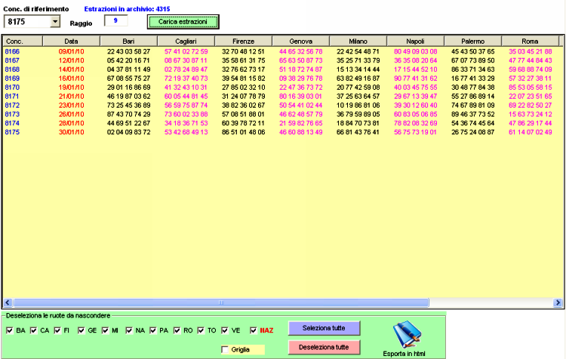The height and width of the screenshot is (359, 566).
Task: Click the Data column header
Action: point(71,41)
